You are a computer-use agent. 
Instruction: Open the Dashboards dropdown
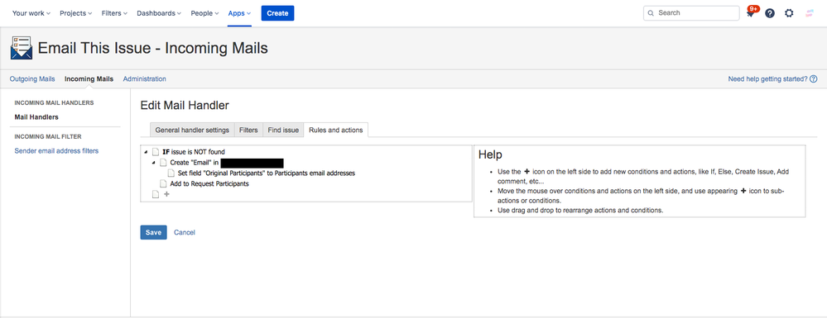click(159, 13)
